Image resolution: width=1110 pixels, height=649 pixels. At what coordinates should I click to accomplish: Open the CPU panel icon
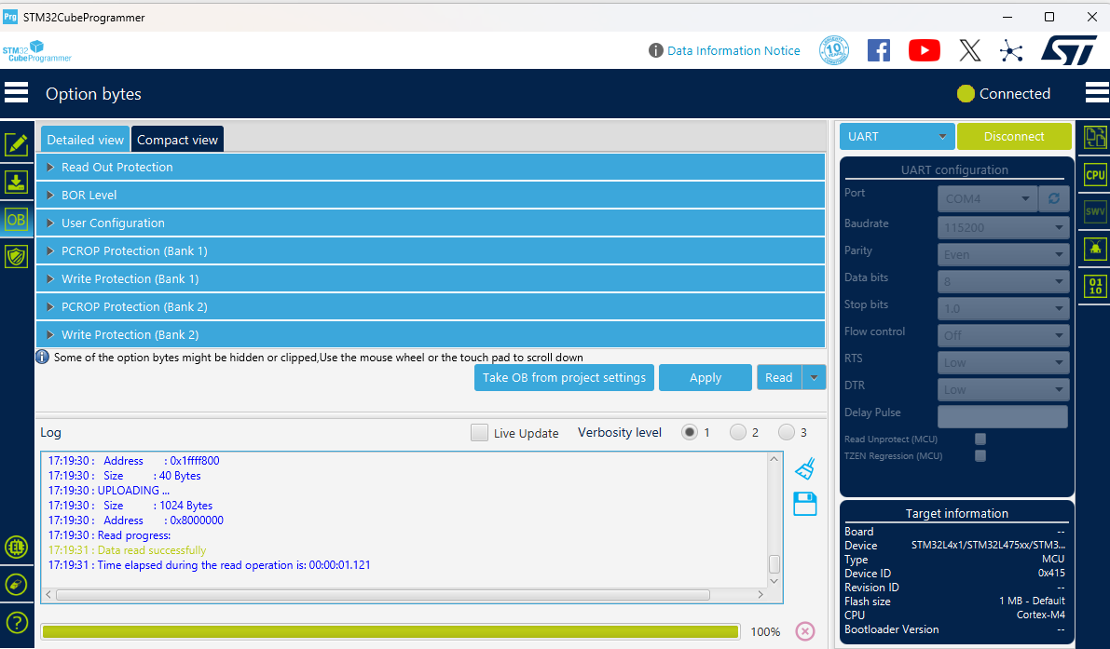[1095, 175]
